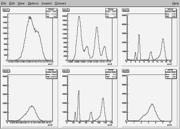Click the htemp stats box of acc4
This screenshot has height=129, width=180.
[51, 74]
